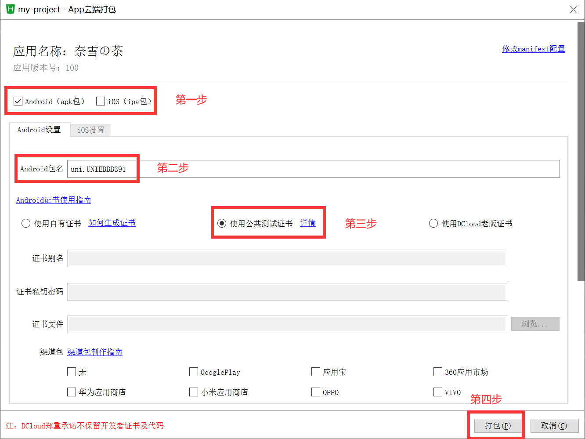585x439 pixels.
Task: Click the DCloud郑重承诺 notice text
Action: (x=85, y=426)
